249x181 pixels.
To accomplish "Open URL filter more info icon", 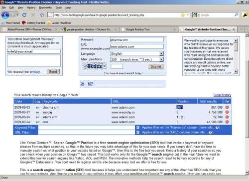I will pyautogui.click(x=210, y=133).
